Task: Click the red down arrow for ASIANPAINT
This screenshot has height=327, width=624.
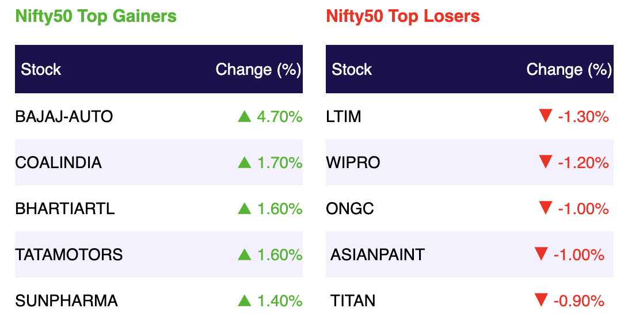Action: coord(541,254)
